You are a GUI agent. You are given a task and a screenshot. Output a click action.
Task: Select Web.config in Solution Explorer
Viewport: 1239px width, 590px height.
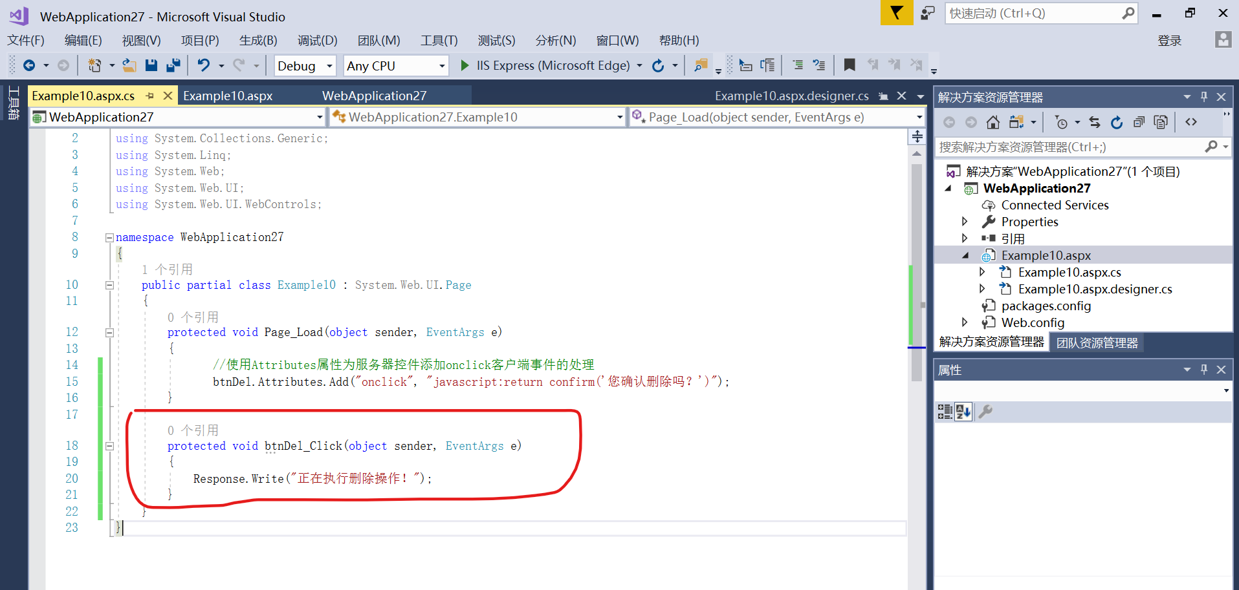[x=1033, y=322]
